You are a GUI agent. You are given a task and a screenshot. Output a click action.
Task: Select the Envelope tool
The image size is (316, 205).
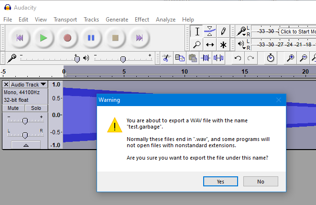click(210, 32)
